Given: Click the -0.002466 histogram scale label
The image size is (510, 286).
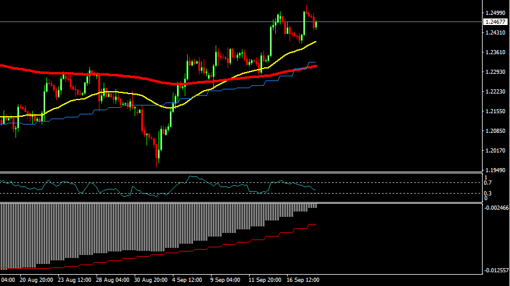Looking at the screenshot, I should tap(496, 207).
